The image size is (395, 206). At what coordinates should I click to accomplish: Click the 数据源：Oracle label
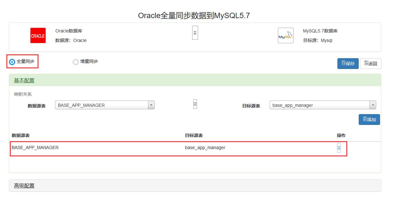click(x=71, y=40)
